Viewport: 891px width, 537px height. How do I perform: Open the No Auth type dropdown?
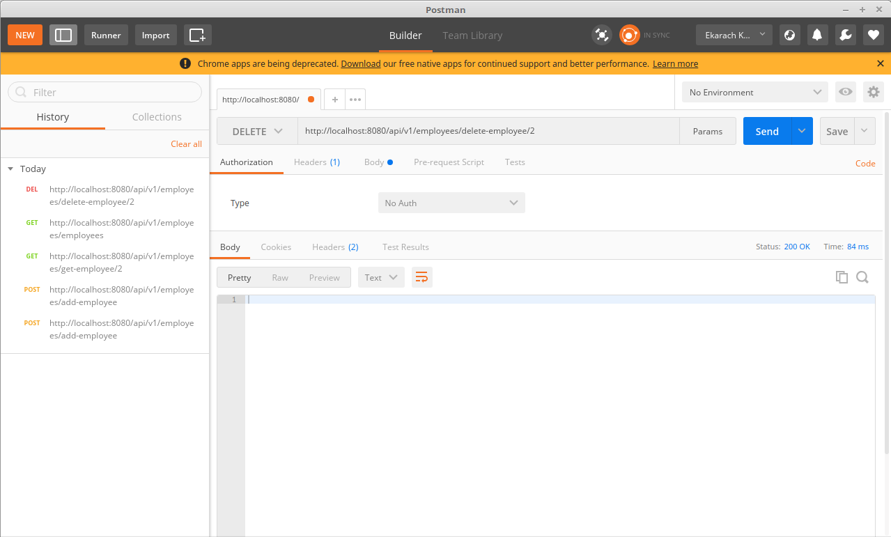coord(451,203)
